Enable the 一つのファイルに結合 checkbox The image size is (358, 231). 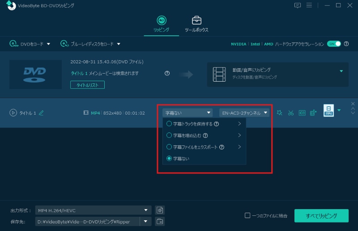tap(247, 216)
